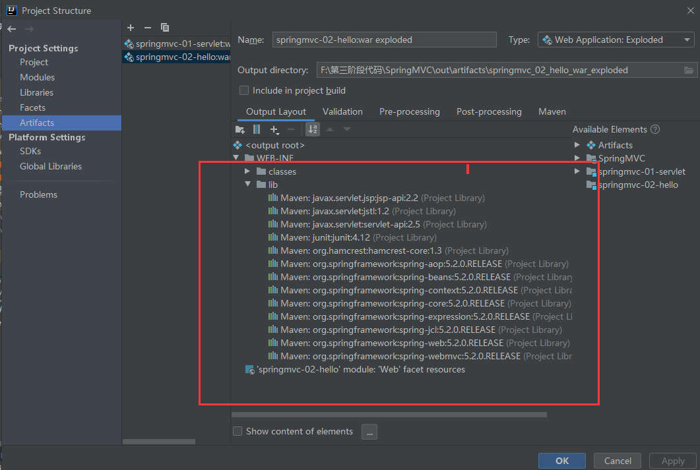Add a new artifact with plus icon

click(x=131, y=28)
